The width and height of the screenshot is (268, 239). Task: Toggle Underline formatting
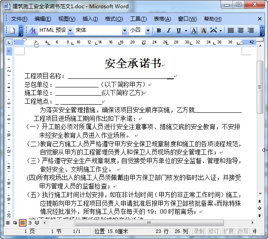[x=179, y=31]
